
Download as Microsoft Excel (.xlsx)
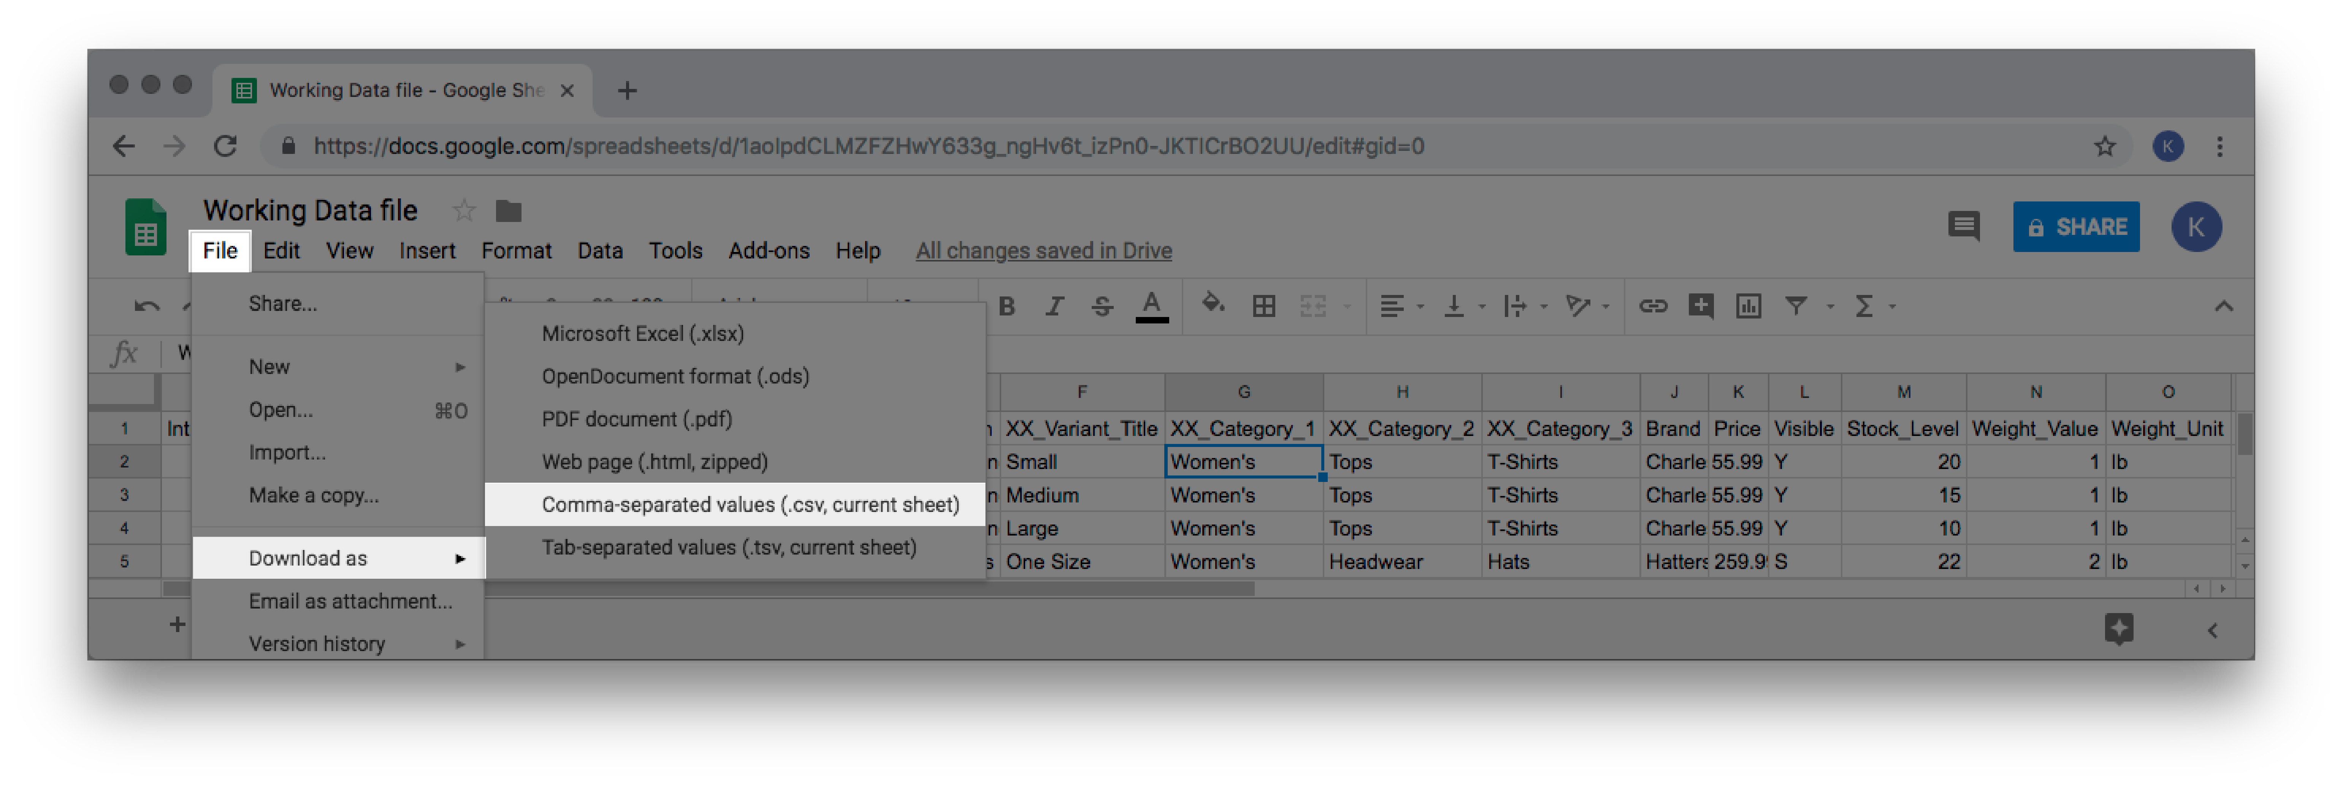pos(735,334)
